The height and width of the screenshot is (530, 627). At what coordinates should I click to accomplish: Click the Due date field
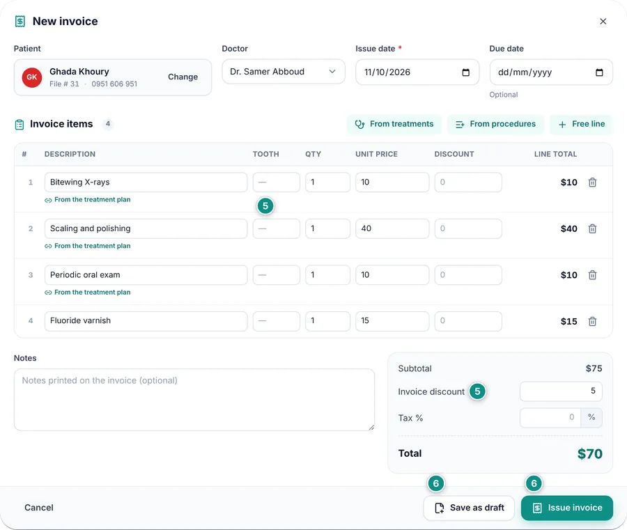coord(551,72)
